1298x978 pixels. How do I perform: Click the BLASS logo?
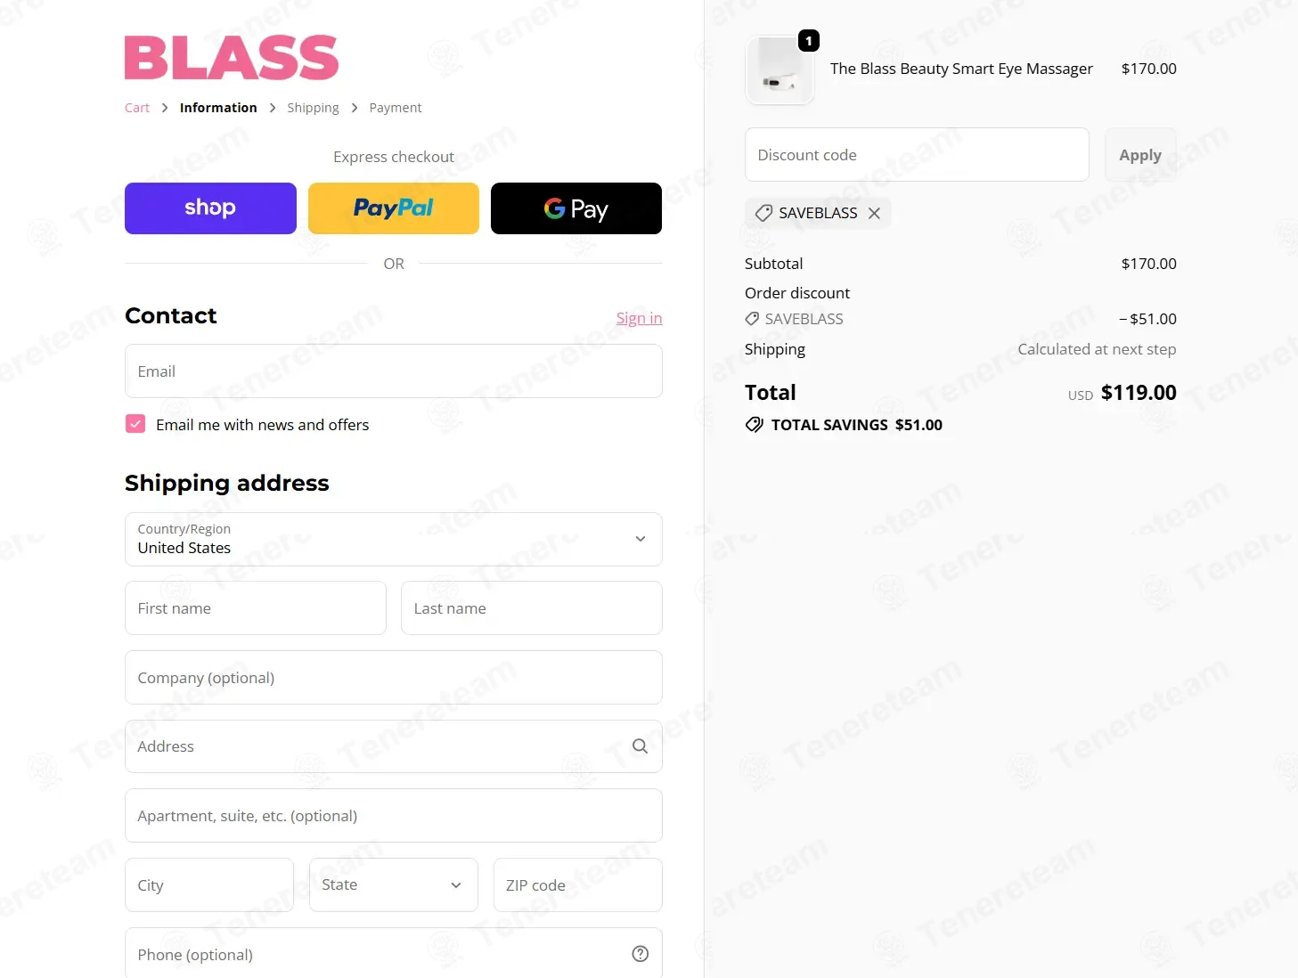(x=232, y=58)
